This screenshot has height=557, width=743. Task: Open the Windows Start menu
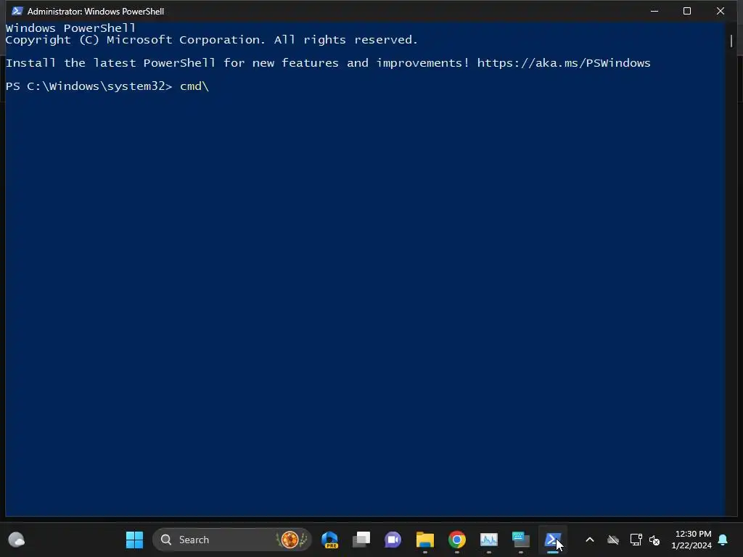click(134, 540)
